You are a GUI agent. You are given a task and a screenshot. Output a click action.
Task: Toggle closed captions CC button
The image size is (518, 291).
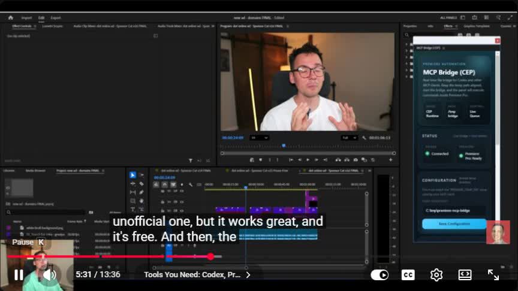pyautogui.click(x=408, y=275)
